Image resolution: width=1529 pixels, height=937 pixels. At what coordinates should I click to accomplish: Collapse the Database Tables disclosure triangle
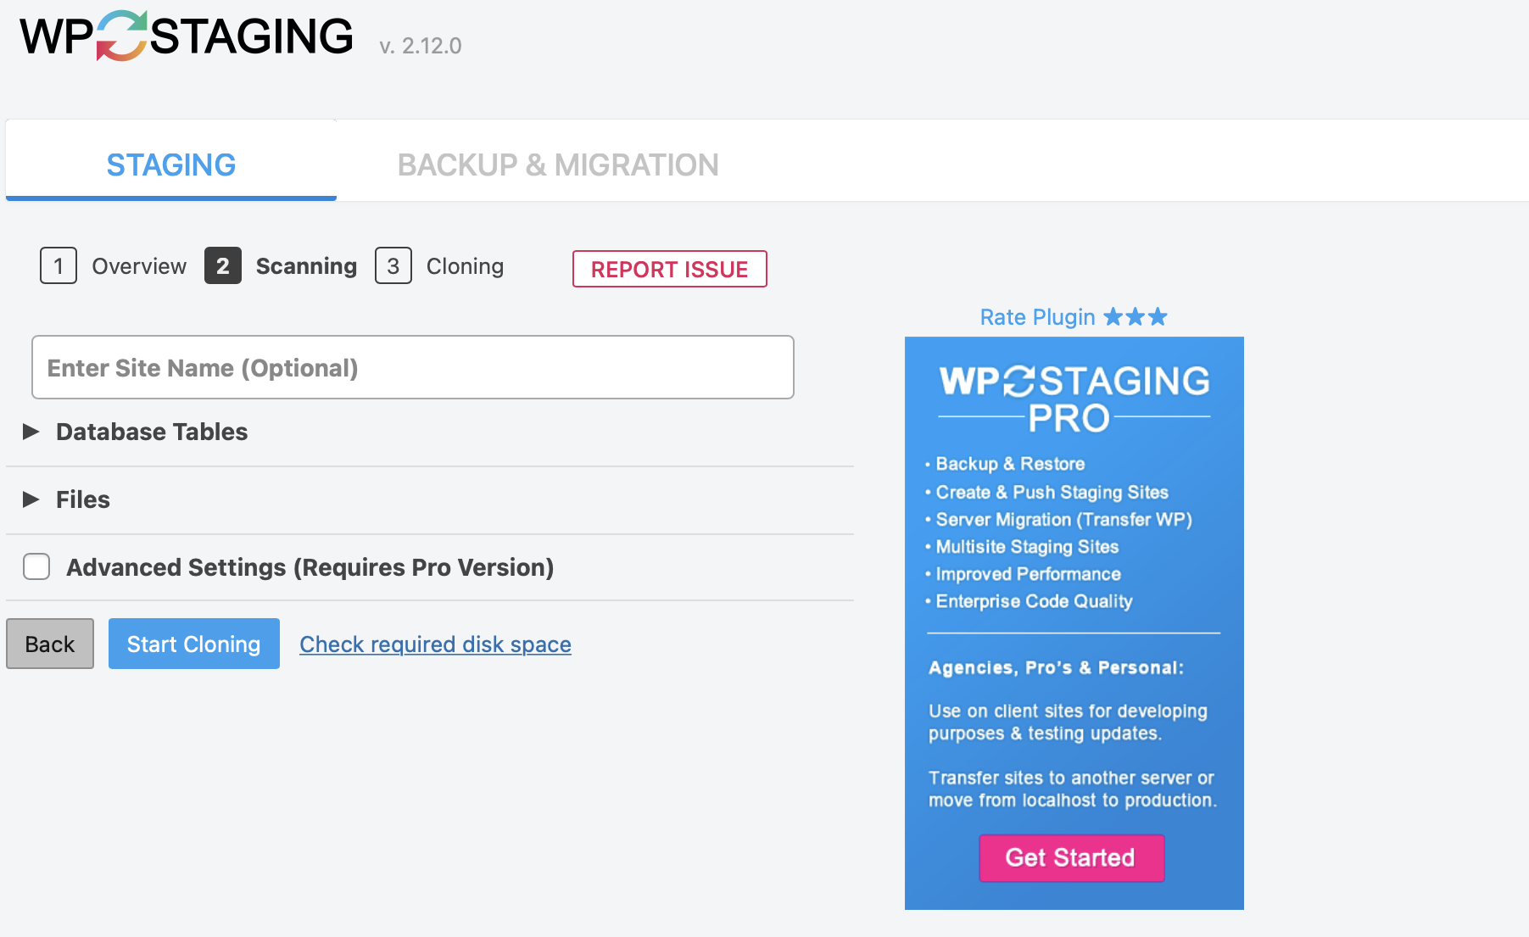pyautogui.click(x=31, y=431)
